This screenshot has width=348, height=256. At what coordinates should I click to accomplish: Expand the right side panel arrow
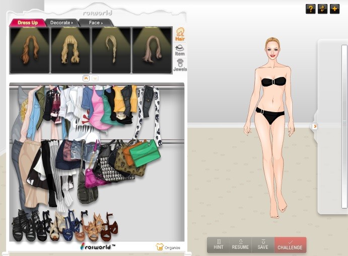315,126
